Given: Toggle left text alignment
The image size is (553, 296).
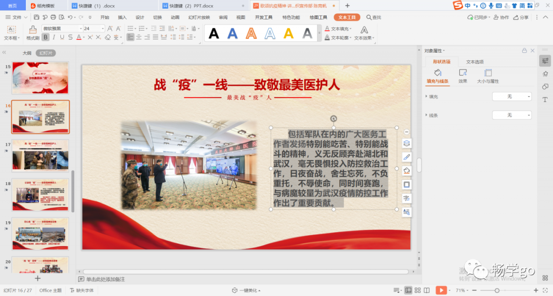Looking at the screenshot, I should (130, 37).
